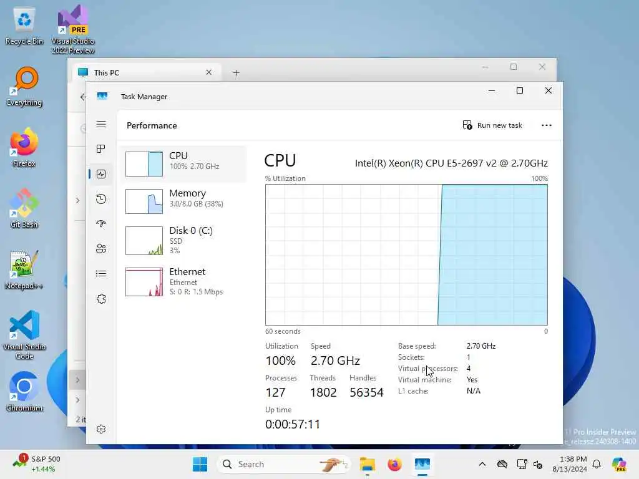This screenshot has height=479, width=639.
Task: Open App history page icon
Action: point(101,199)
